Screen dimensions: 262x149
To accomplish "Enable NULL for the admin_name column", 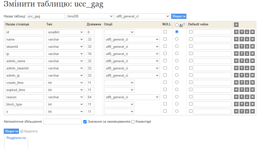I will (165, 61).
